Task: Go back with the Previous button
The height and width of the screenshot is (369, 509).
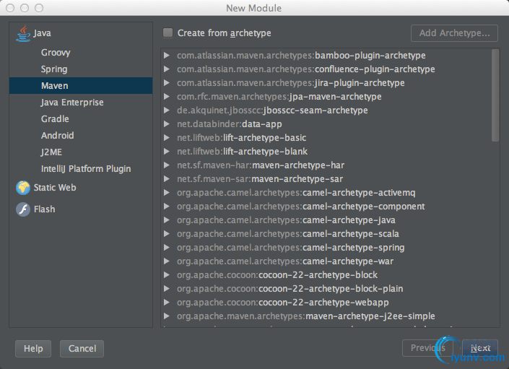Action: [x=427, y=348]
